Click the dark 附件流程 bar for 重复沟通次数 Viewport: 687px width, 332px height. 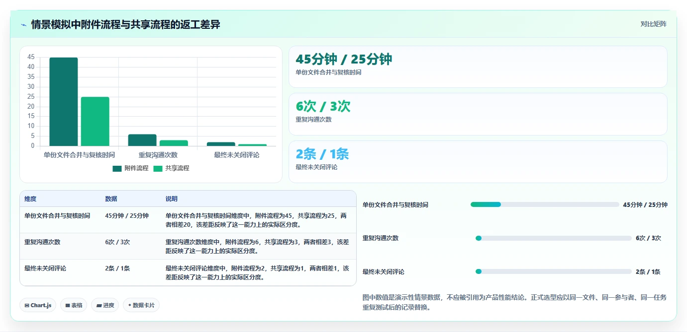[142, 140]
